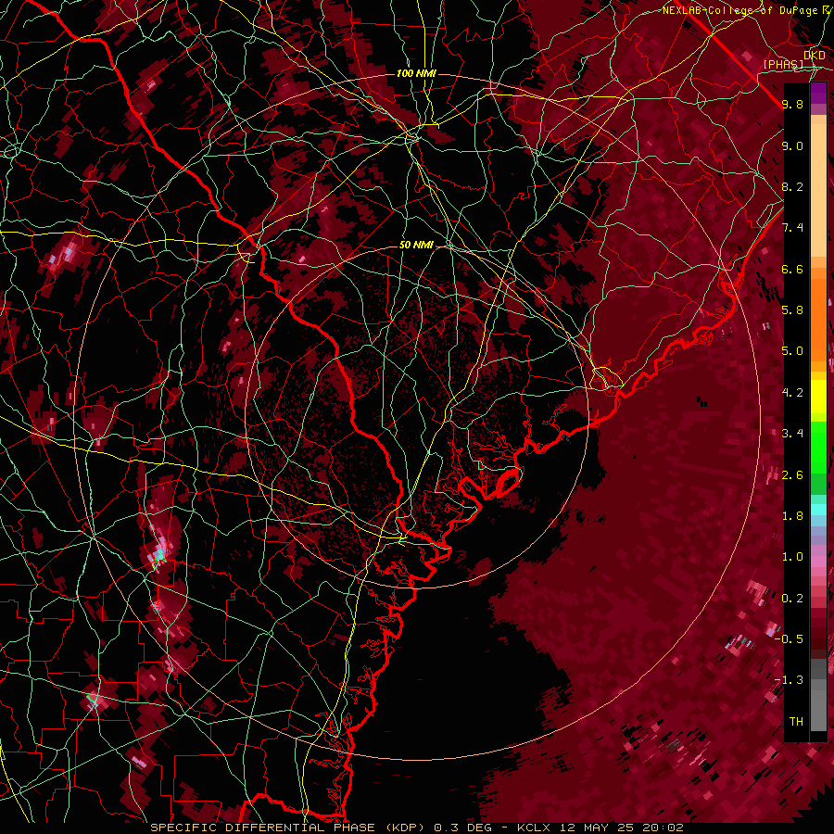Viewport: 834px width, 834px height.
Task: Click the -0.5 value on the color scale
Action: point(790,639)
